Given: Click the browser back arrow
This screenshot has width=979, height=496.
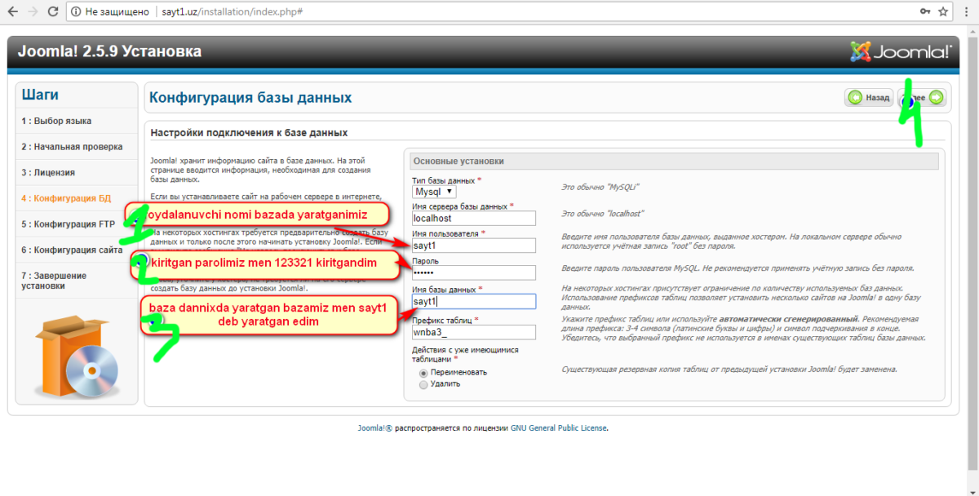Looking at the screenshot, I should pyautogui.click(x=11, y=12).
